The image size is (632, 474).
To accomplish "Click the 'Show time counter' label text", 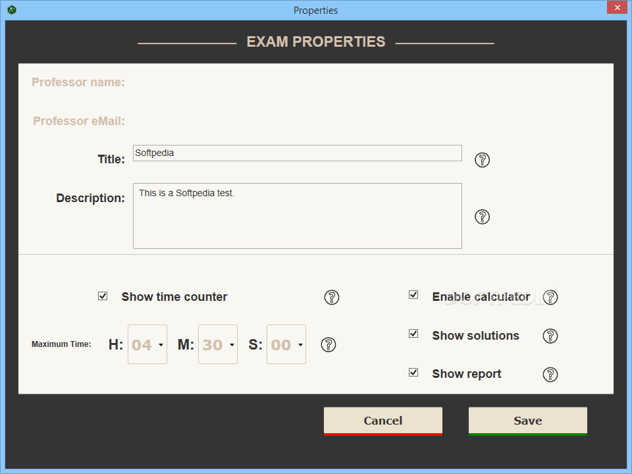I will point(174,297).
